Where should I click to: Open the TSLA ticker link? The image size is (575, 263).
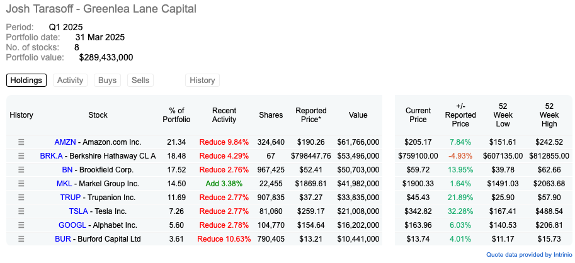(78, 211)
